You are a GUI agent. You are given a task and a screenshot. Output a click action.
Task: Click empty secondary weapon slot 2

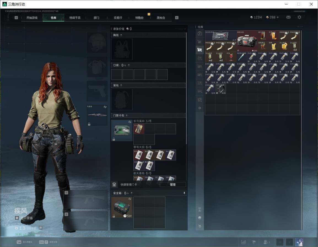[x=86, y=221]
